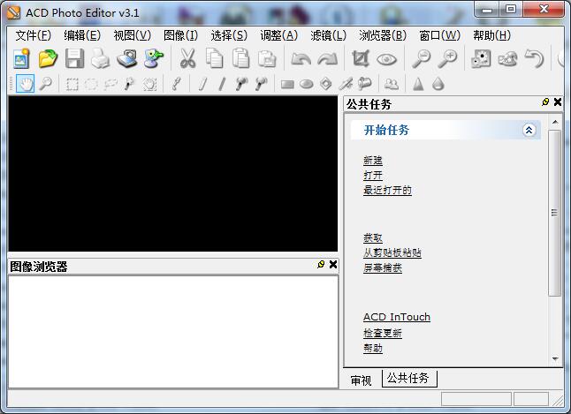Viewport: 571px width, 414px height.
Task: Click the Copy icon
Action: [215, 58]
